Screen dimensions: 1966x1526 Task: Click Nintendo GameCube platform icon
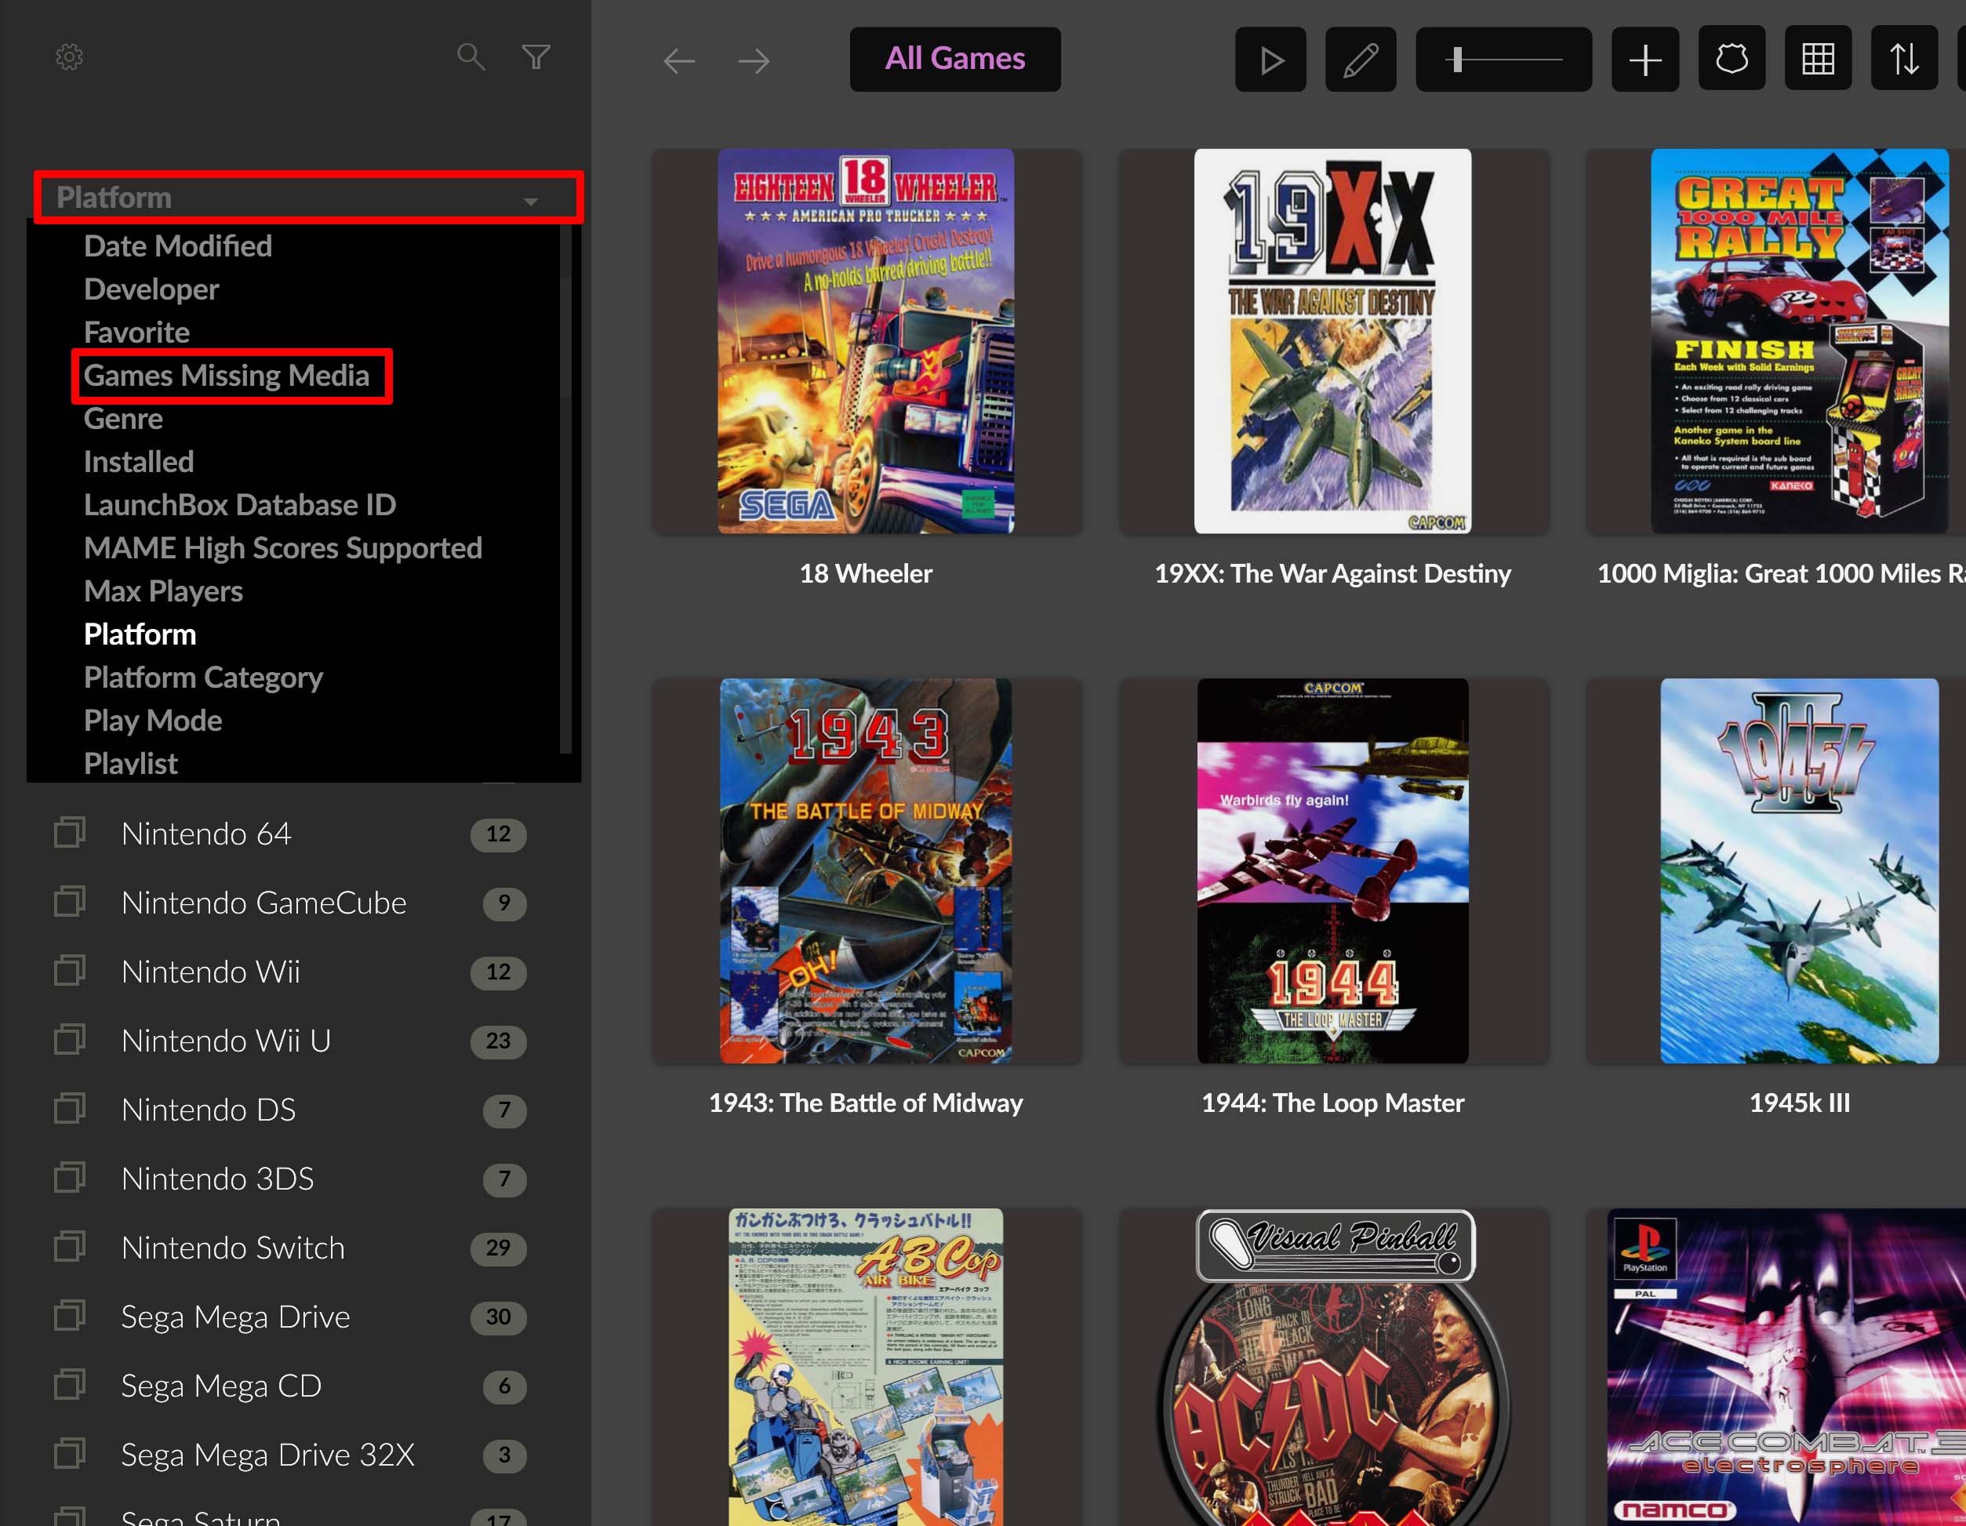[69, 902]
